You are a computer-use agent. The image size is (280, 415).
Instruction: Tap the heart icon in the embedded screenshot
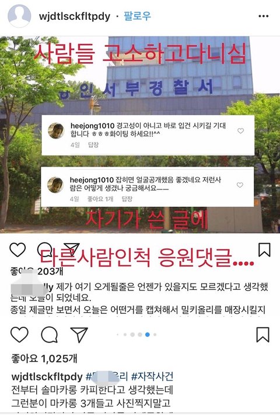(17, 250)
